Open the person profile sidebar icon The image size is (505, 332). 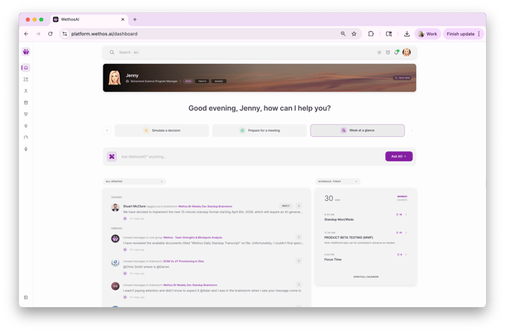pyautogui.click(x=26, y=91)
